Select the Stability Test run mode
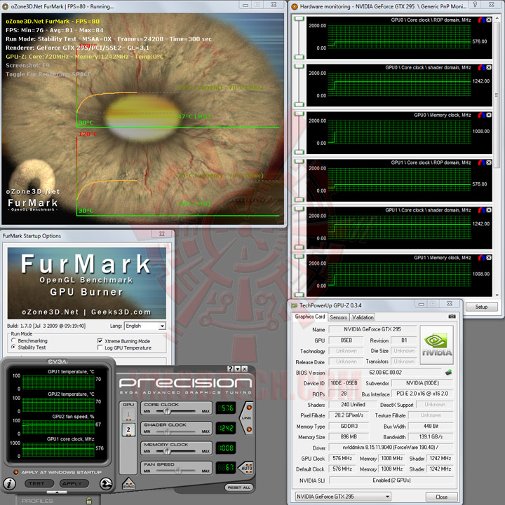The height and width of the screenshot is (505, 505). tap(13, 347)
